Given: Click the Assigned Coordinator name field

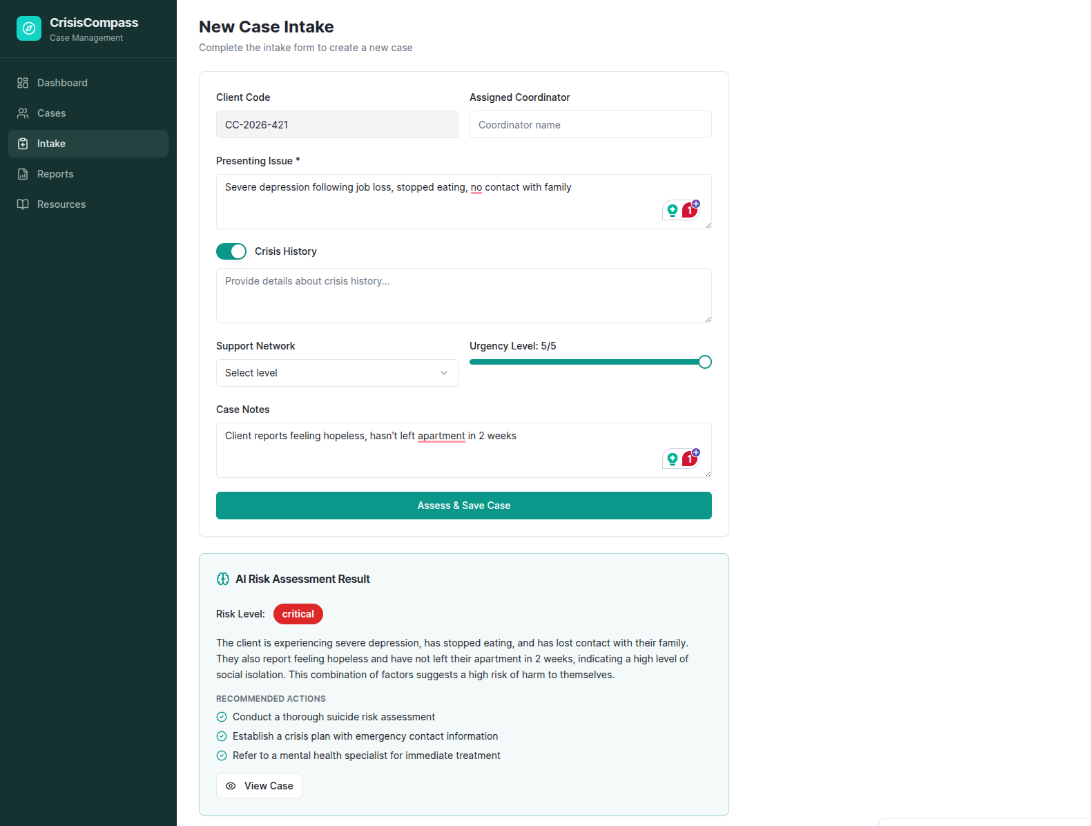Looking at the screenshot, I should (590, 124).
